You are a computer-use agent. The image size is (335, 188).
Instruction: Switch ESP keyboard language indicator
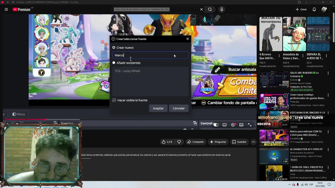311,184
